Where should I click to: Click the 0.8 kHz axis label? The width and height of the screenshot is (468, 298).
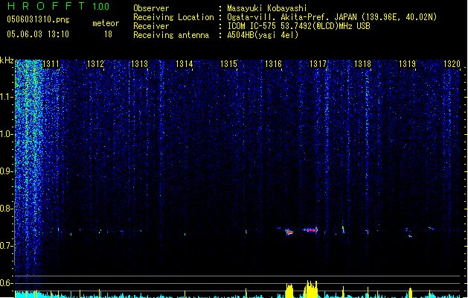pyautogui.click(x=6, y=209)
